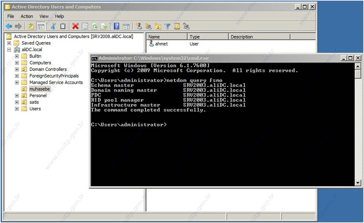
Task: Close the cmd.exe window
Action: (x=358, y=58)
